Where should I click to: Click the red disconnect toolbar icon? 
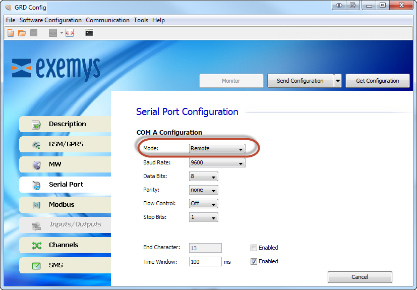pyautogui.click(x=69, y=33)
